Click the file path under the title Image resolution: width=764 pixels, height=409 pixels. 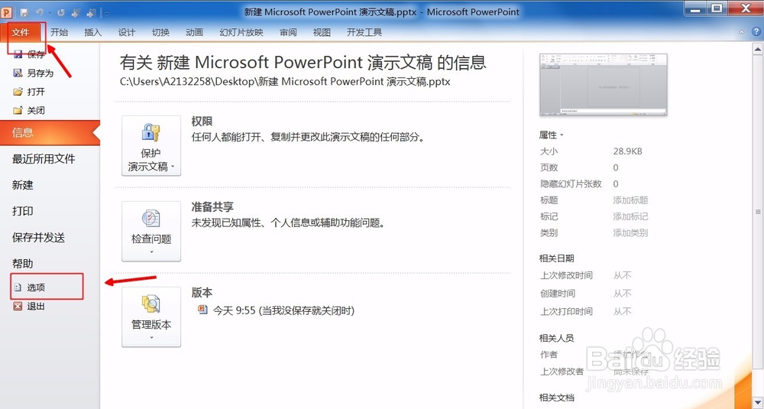[285, 82]
